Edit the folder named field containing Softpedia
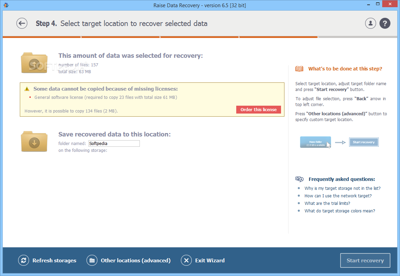The image size is (400, 276). [114, 144]
